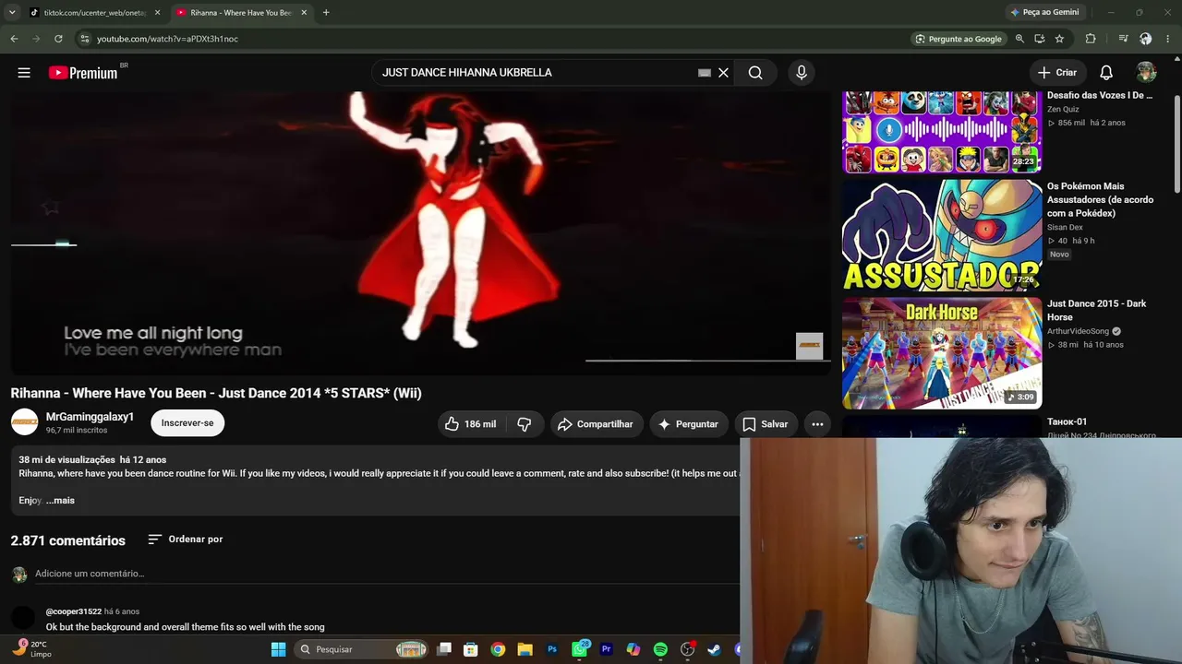Viewport: 1182px width, 664px height.
Task: Open the weather widget showing 20°C
Action: point(30,649)
